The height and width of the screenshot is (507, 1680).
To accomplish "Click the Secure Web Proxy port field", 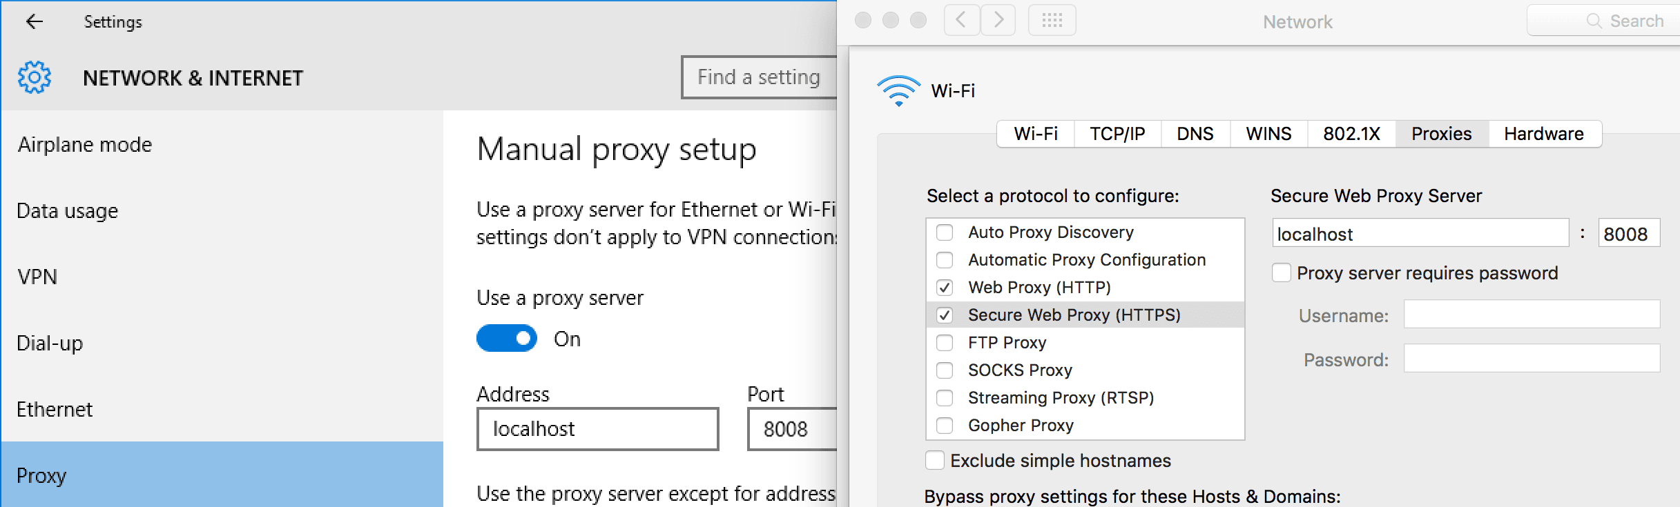I will (1629, 234).
